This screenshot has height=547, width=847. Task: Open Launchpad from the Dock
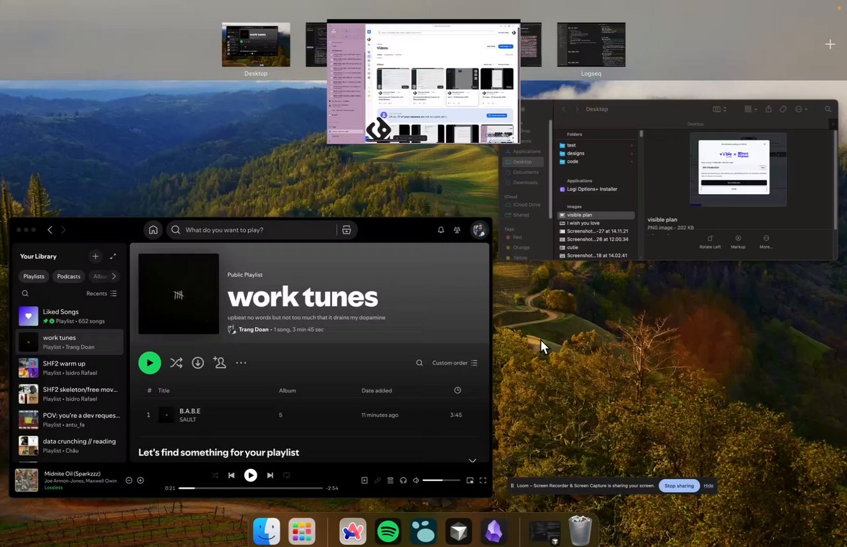pyautogui.click(x=302, y=530)
